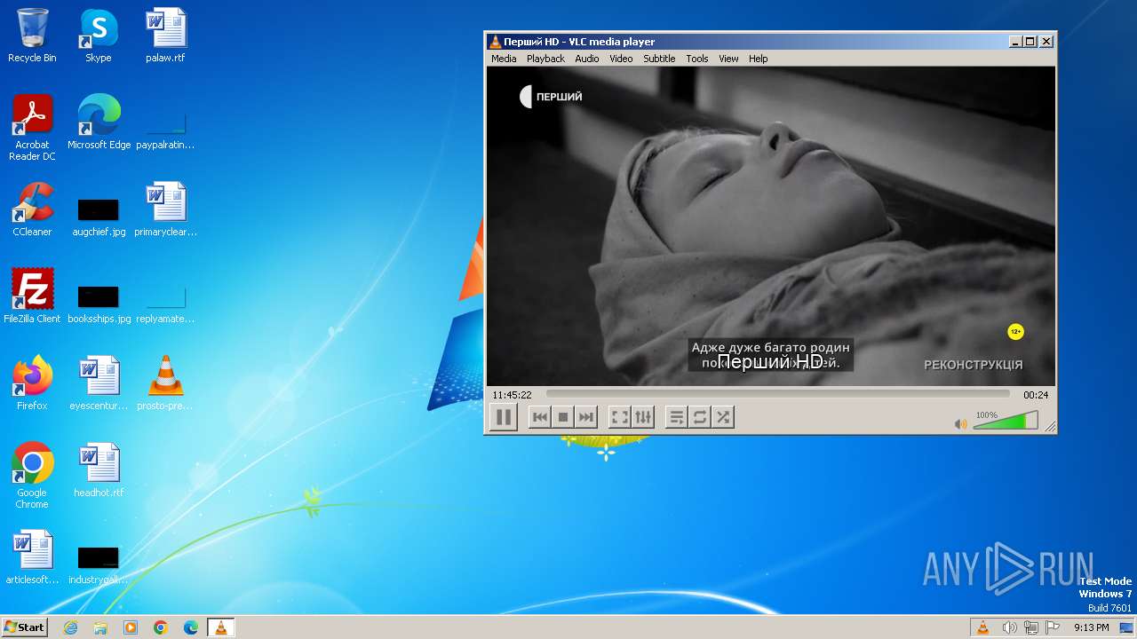The image size is (1137, 639).
Task: Select Recycle Bin desktop icon
Action: (x=32, y=35)
